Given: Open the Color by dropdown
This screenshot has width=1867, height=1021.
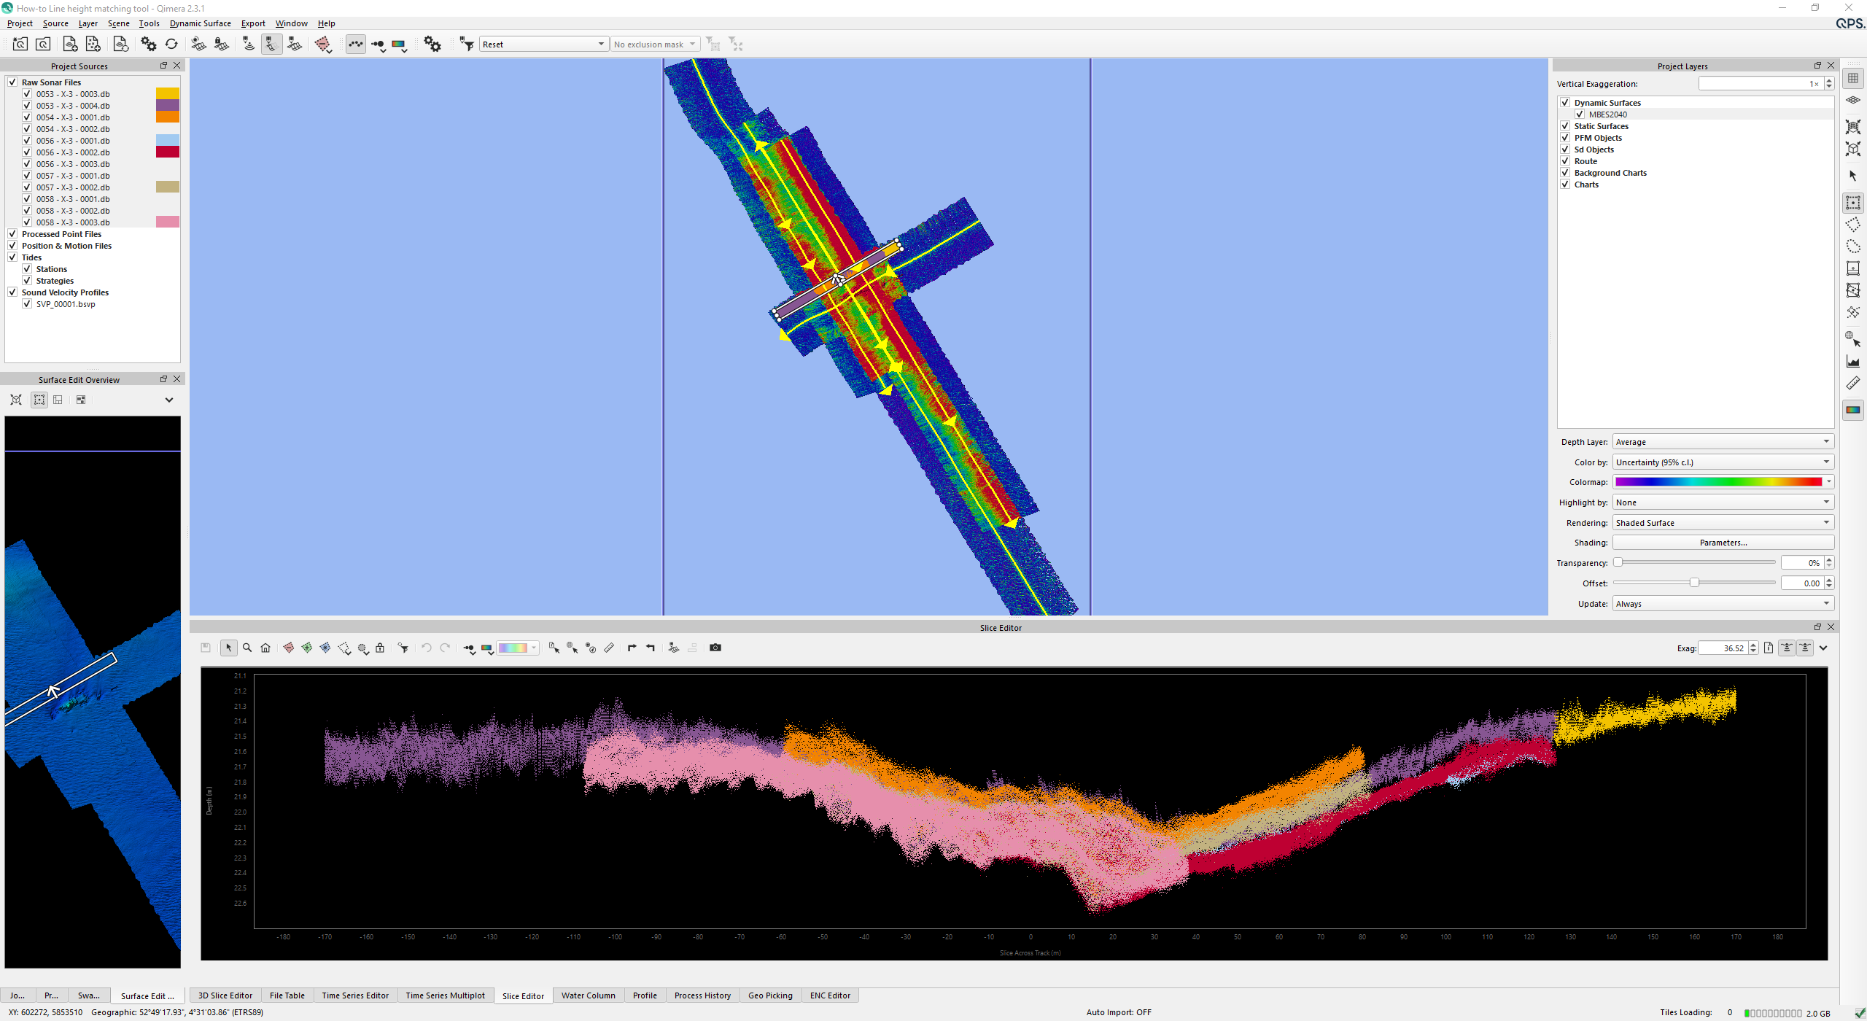Looking at the screenshot, I should tap(1723, 462).
